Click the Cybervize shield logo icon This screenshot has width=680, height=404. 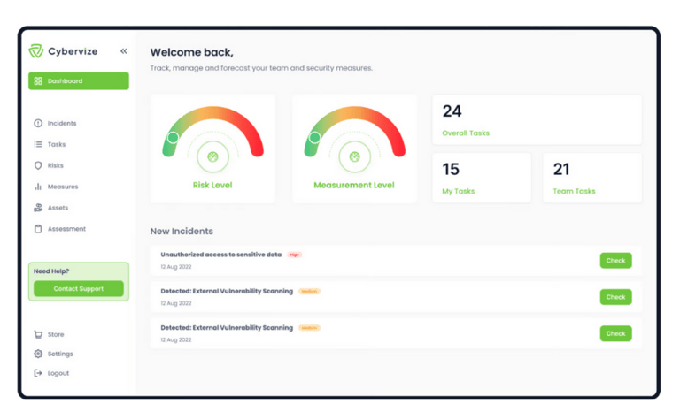click(36, 51)
